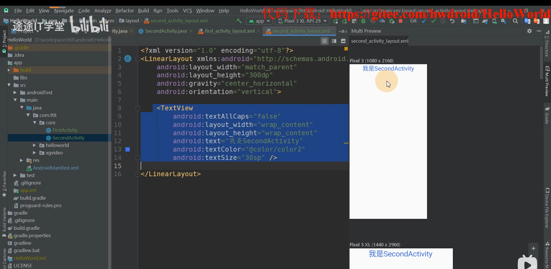This screenshot has height=269, width=551.
Task: Click Git update project arrow icon
Action: coord(424,21)
